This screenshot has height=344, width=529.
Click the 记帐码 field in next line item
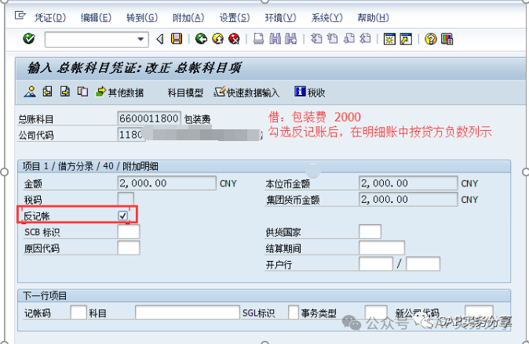pos(78,313)
